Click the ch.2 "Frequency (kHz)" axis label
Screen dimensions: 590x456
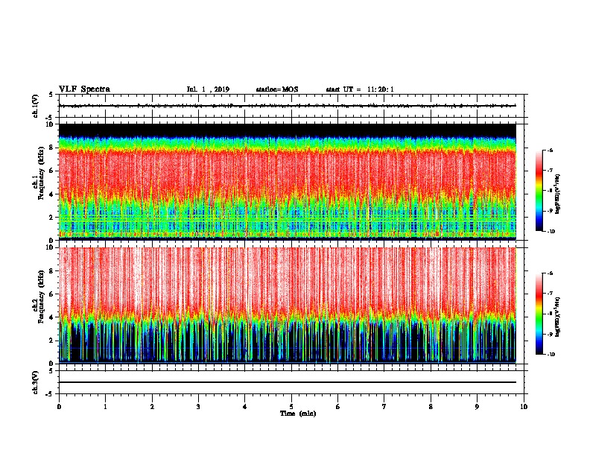pyautogui.click(x=41, y=297)
